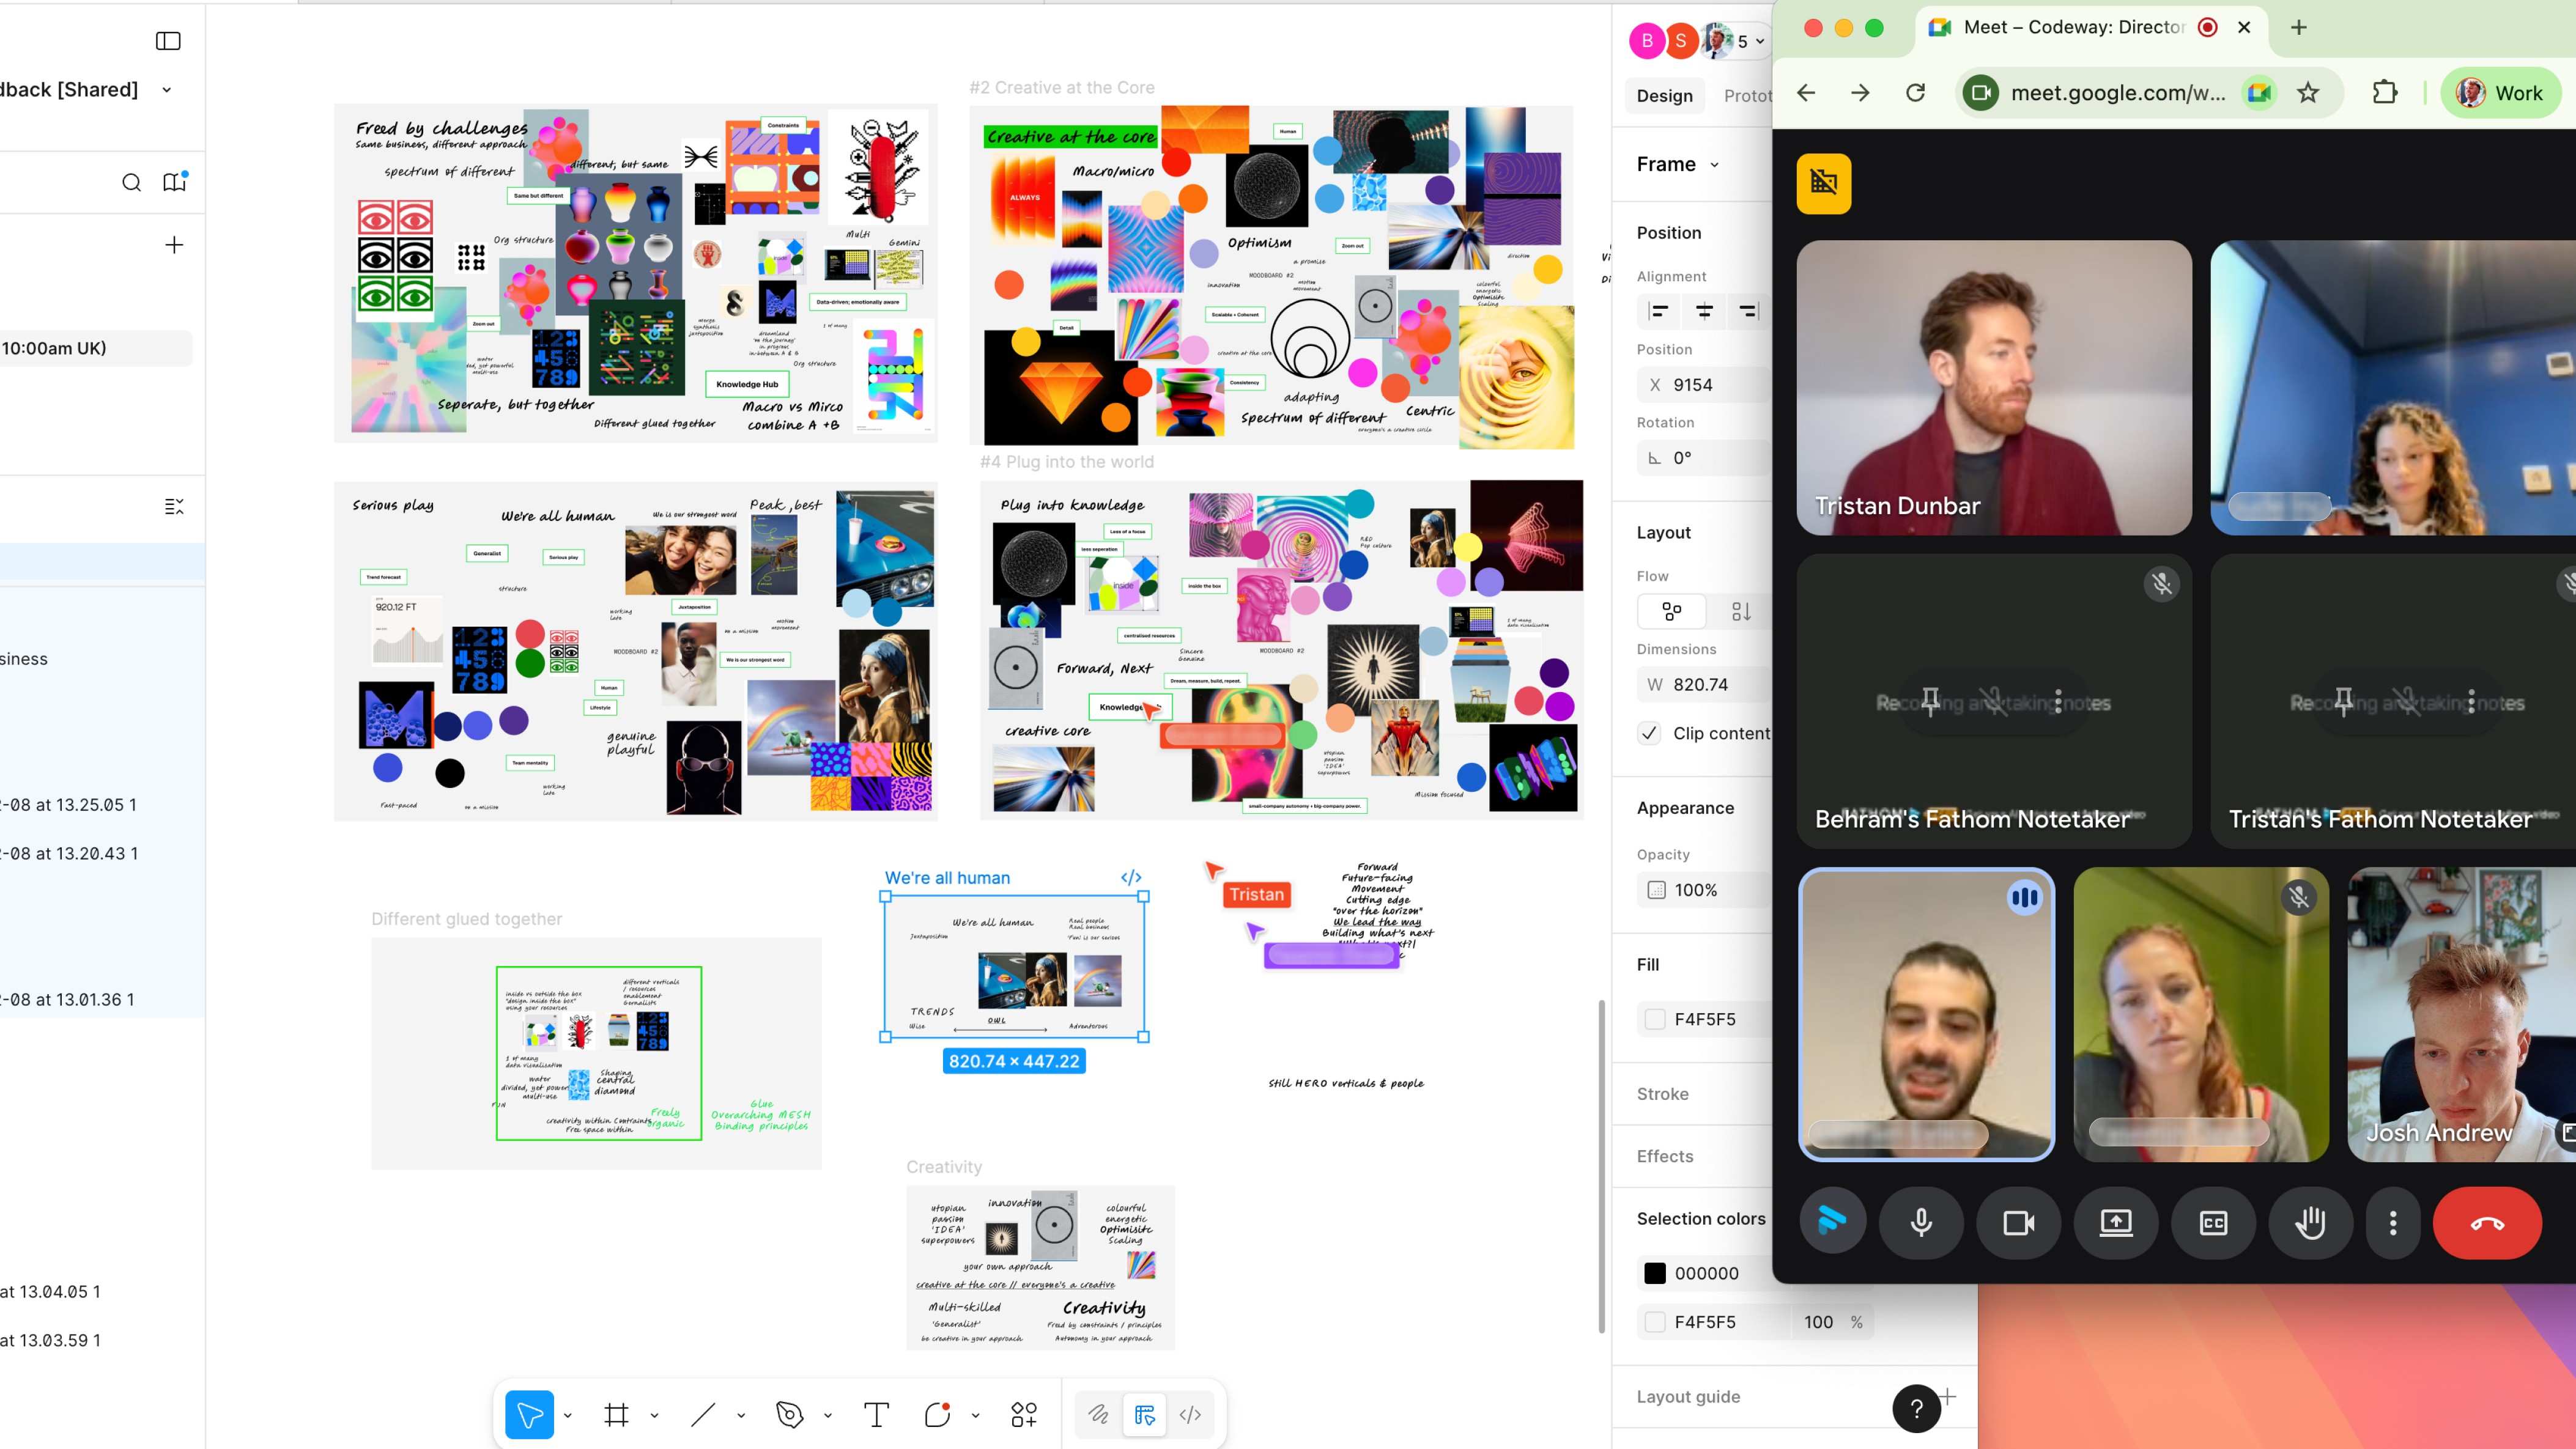2576x1449 pixels.
Task: Switch to the Design tab
Action: (x=1664, y=96)
